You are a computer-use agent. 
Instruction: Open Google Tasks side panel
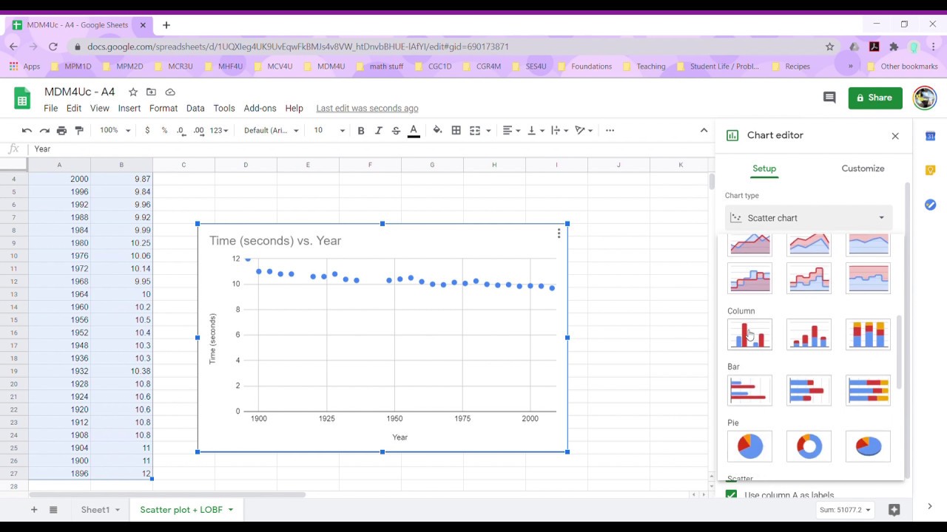(931, 205)
